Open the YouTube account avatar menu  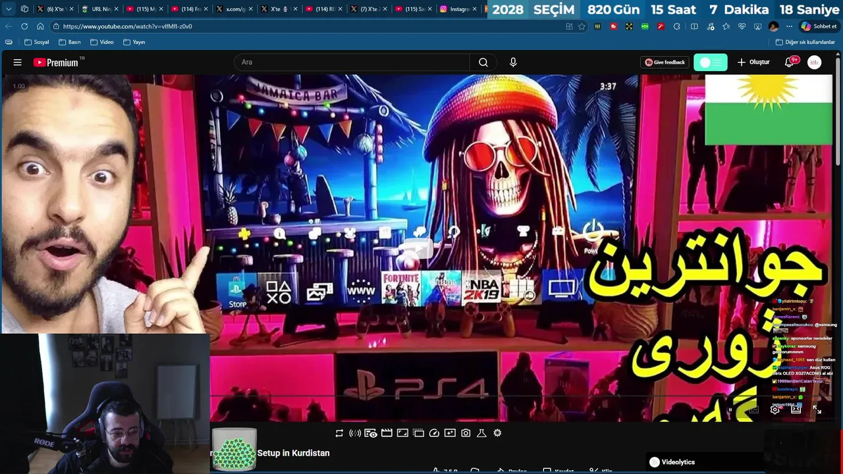(x=815, y=62)
